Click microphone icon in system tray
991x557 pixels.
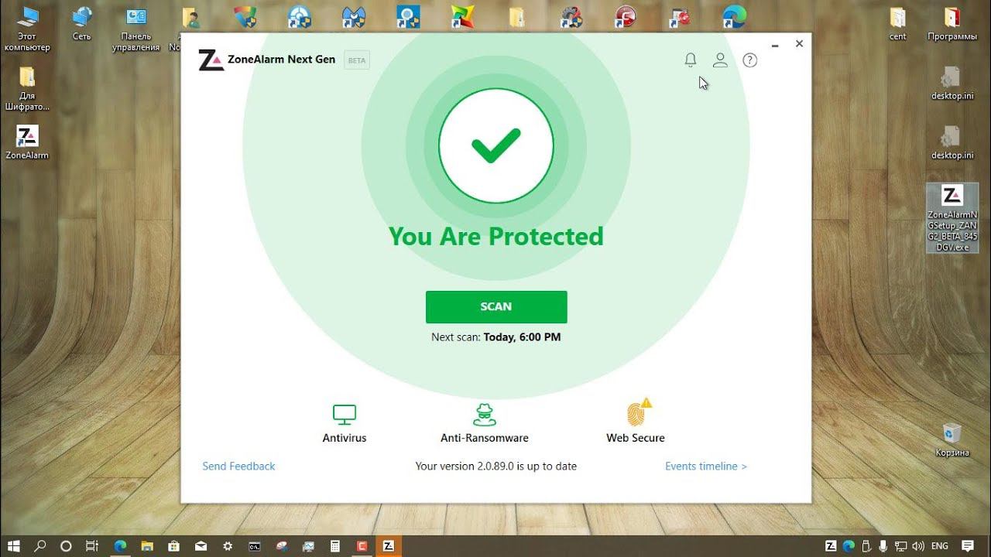883,546
